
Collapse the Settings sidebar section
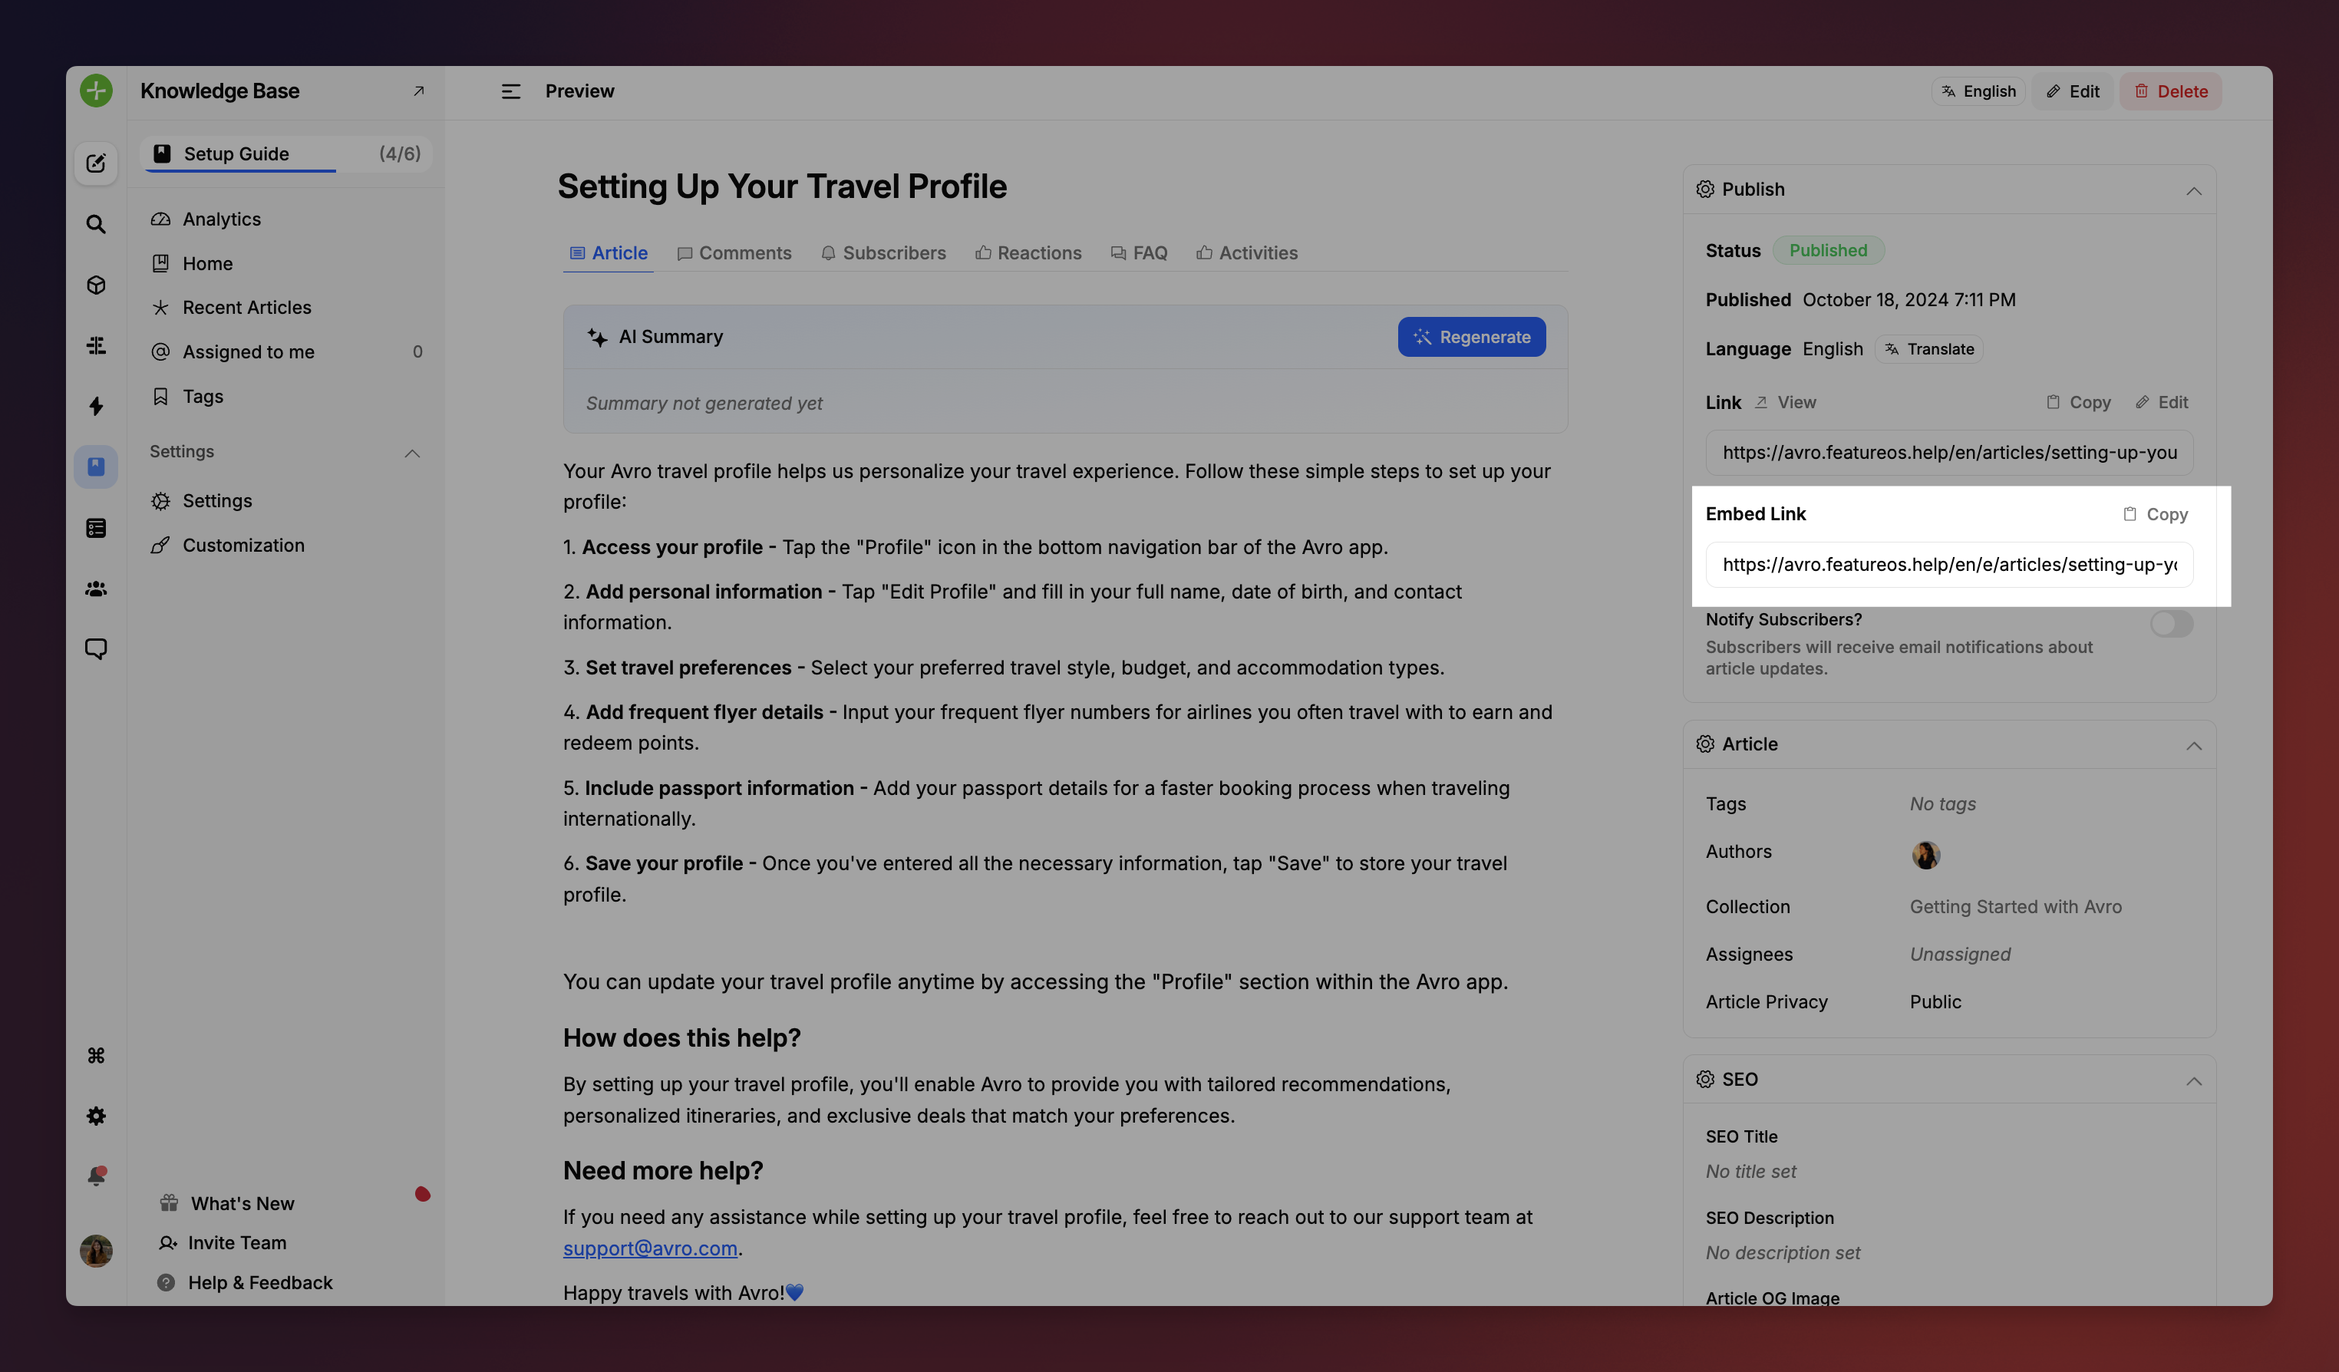(412, 453)
